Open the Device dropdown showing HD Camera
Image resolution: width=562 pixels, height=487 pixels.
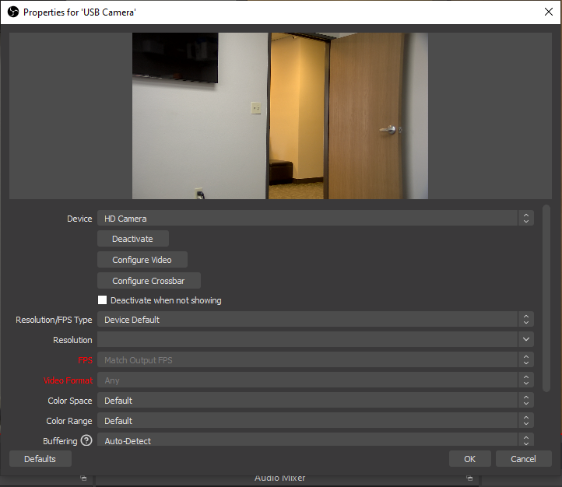[x=314, y=219]
